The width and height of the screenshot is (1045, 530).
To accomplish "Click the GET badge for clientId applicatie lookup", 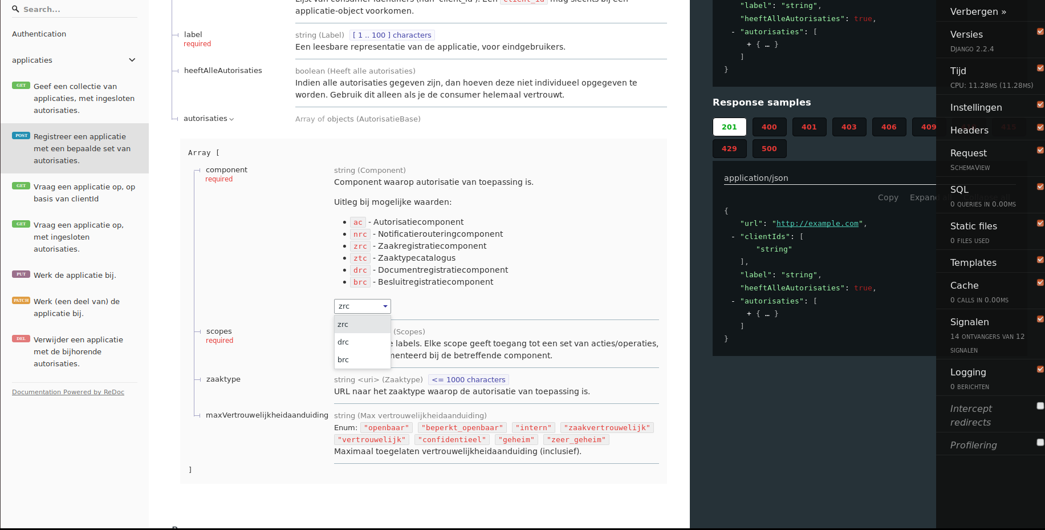I will [21, 185].
